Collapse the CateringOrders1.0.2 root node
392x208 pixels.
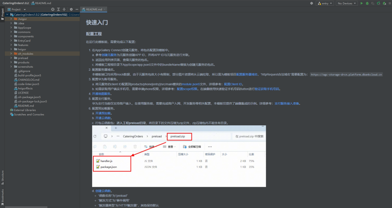(7, 15)
